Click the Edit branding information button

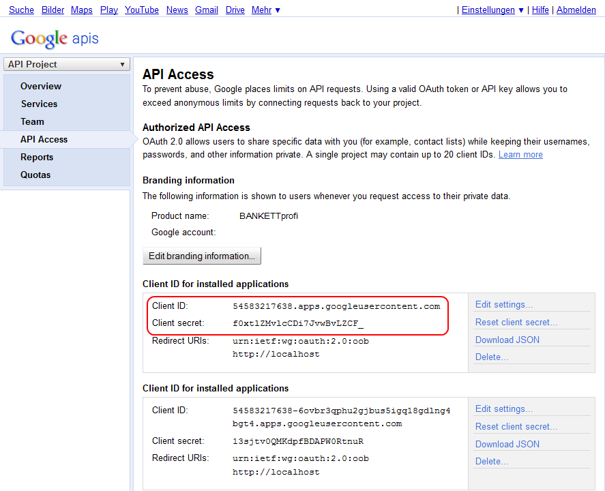coord(202,256)
